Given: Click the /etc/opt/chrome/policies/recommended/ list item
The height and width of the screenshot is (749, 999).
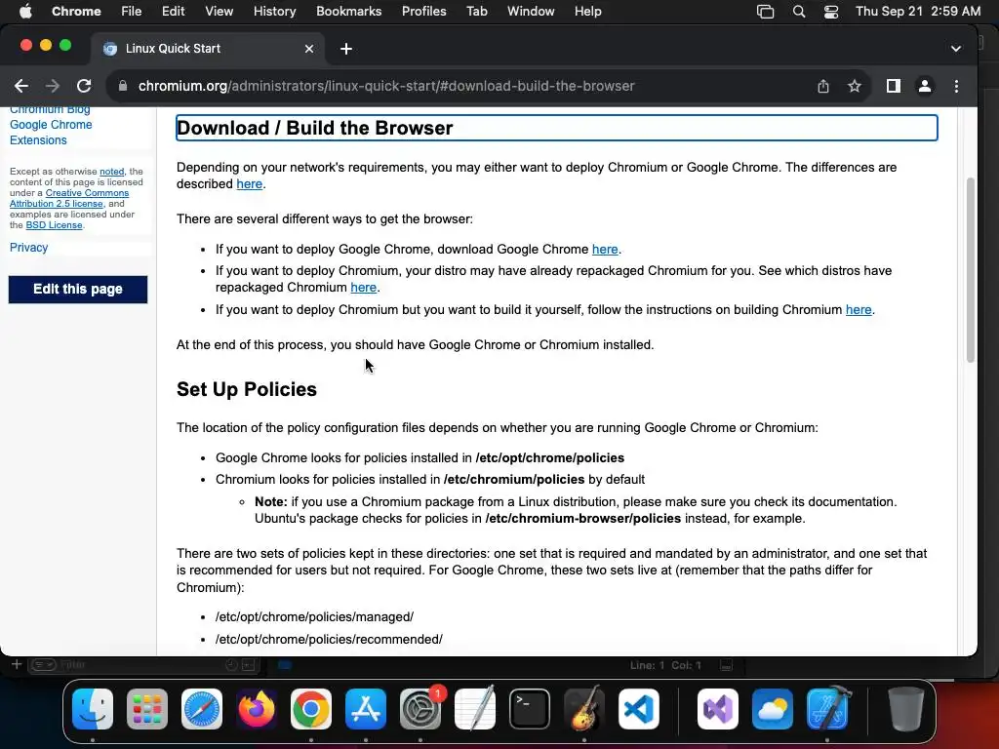Looking at the screenshot, I should [329, 639].
